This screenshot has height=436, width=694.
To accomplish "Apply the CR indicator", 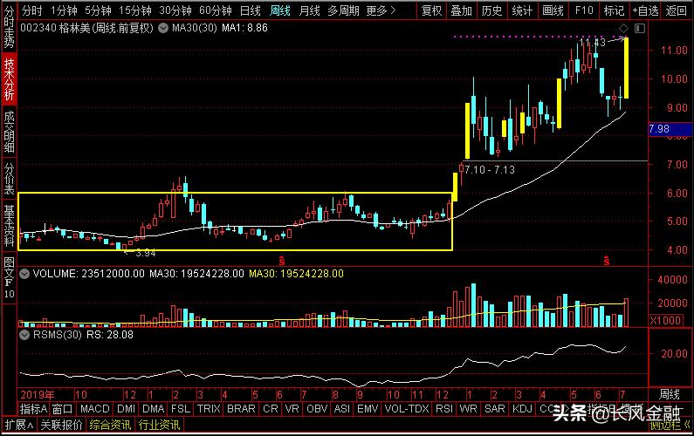I will pos(271,409).
